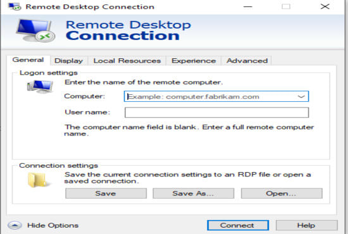Click the 'Connection settings' group heading
The height and width of the screenshot is (234, 348).
59,166
